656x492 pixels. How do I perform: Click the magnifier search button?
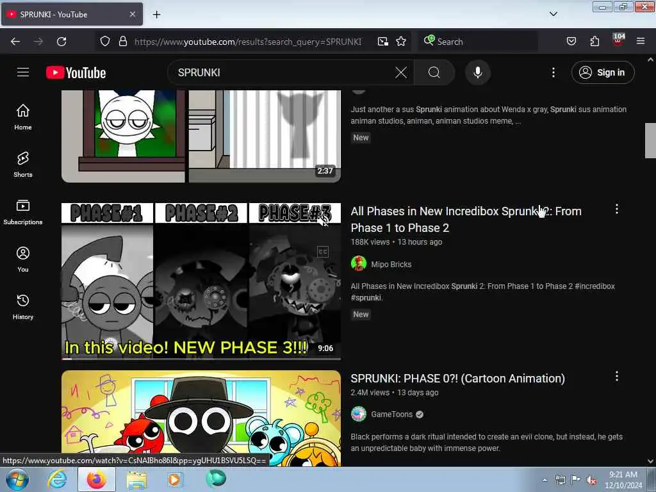click(x=434, y=72)
